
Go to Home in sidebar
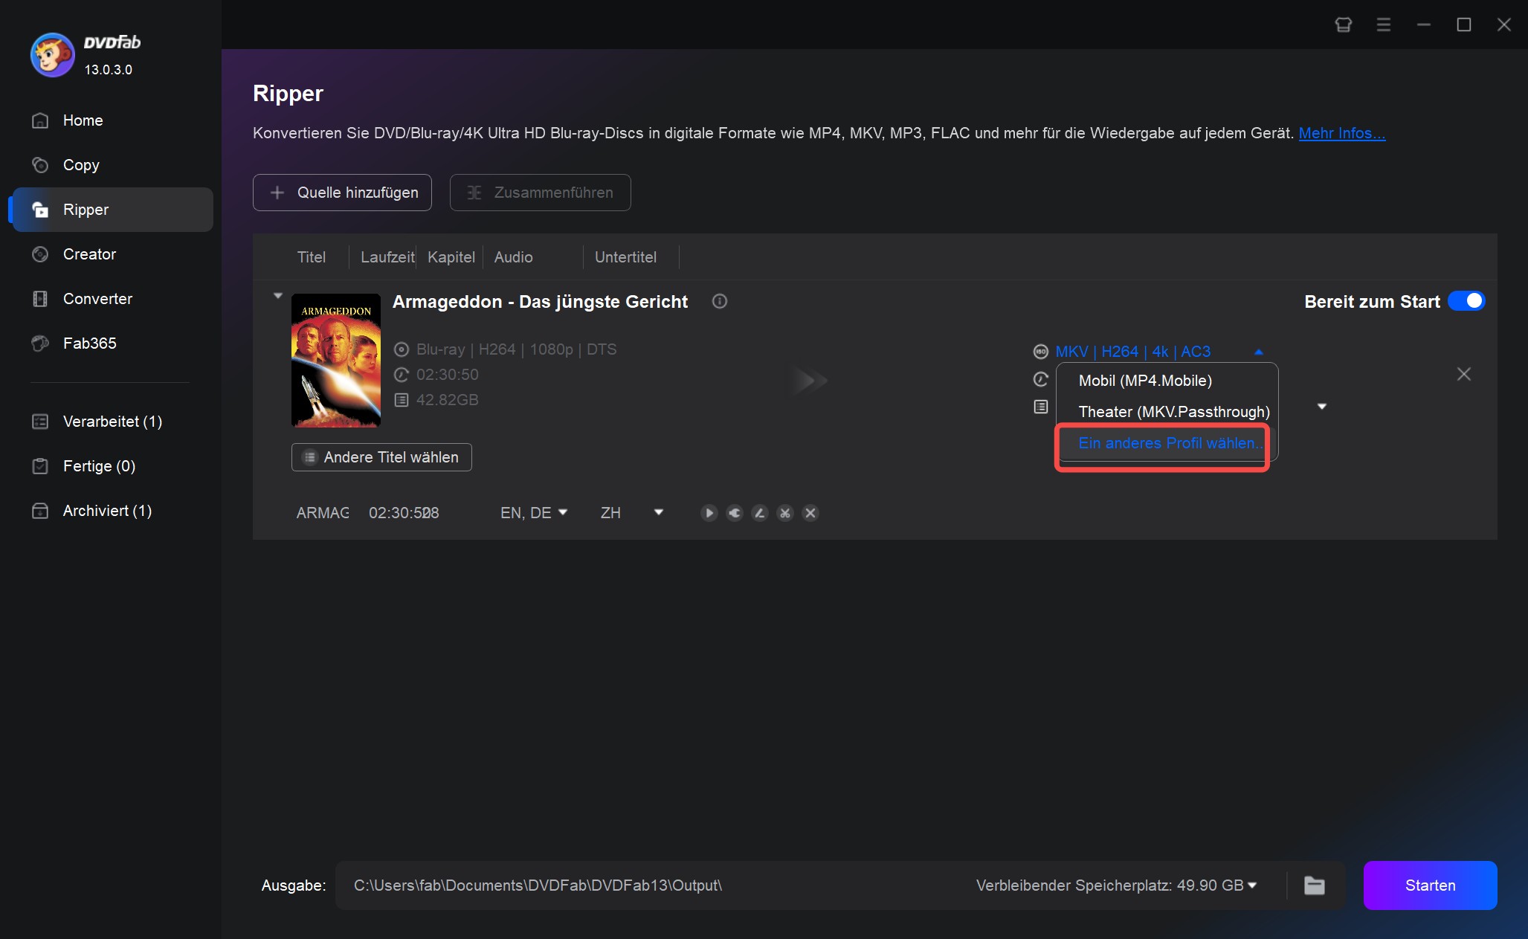pyautogui.click(x=113, y=120)
